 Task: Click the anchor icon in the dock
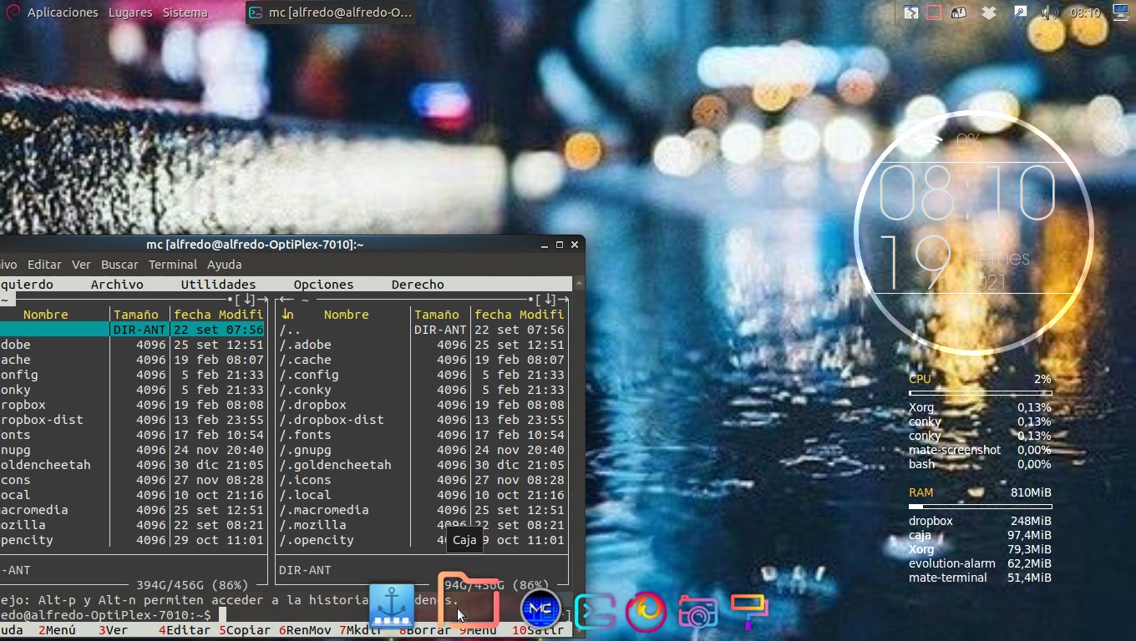(x=393, y=608)
